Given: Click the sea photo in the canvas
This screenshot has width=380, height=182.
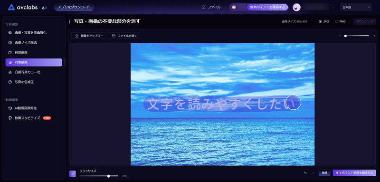Looking at the screenshot, I should 222,104.
